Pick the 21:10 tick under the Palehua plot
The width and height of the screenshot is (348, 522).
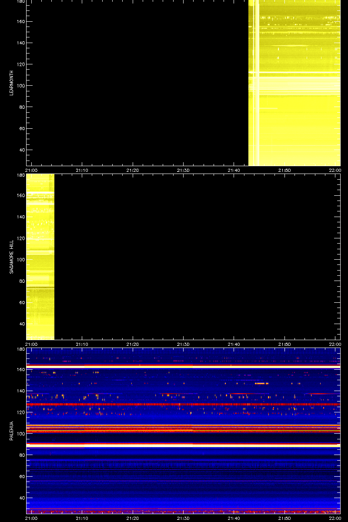82,518
